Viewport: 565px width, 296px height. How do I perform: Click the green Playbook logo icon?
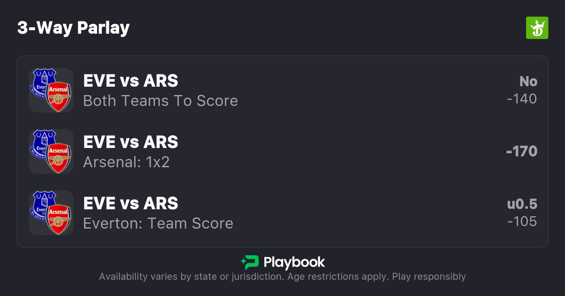tap(249, 262)
